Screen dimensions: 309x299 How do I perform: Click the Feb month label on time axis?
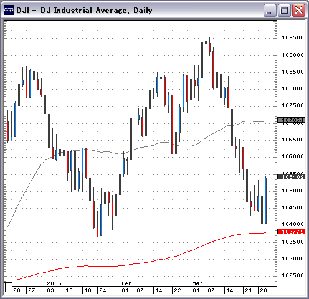click(126, 283)
